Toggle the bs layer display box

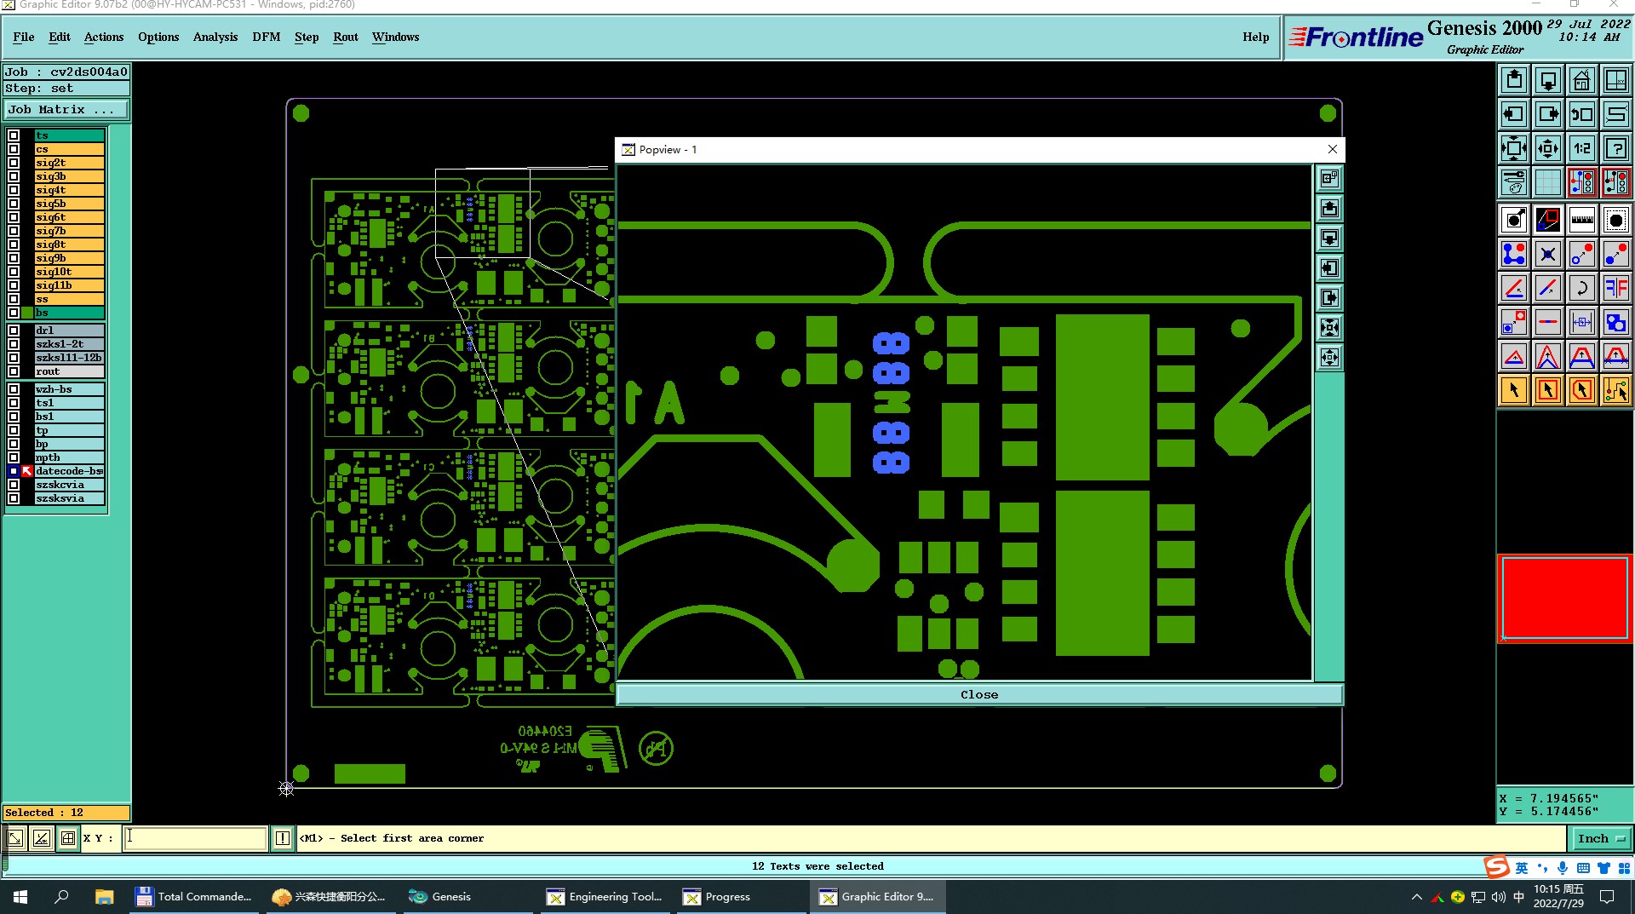(14, 313)
